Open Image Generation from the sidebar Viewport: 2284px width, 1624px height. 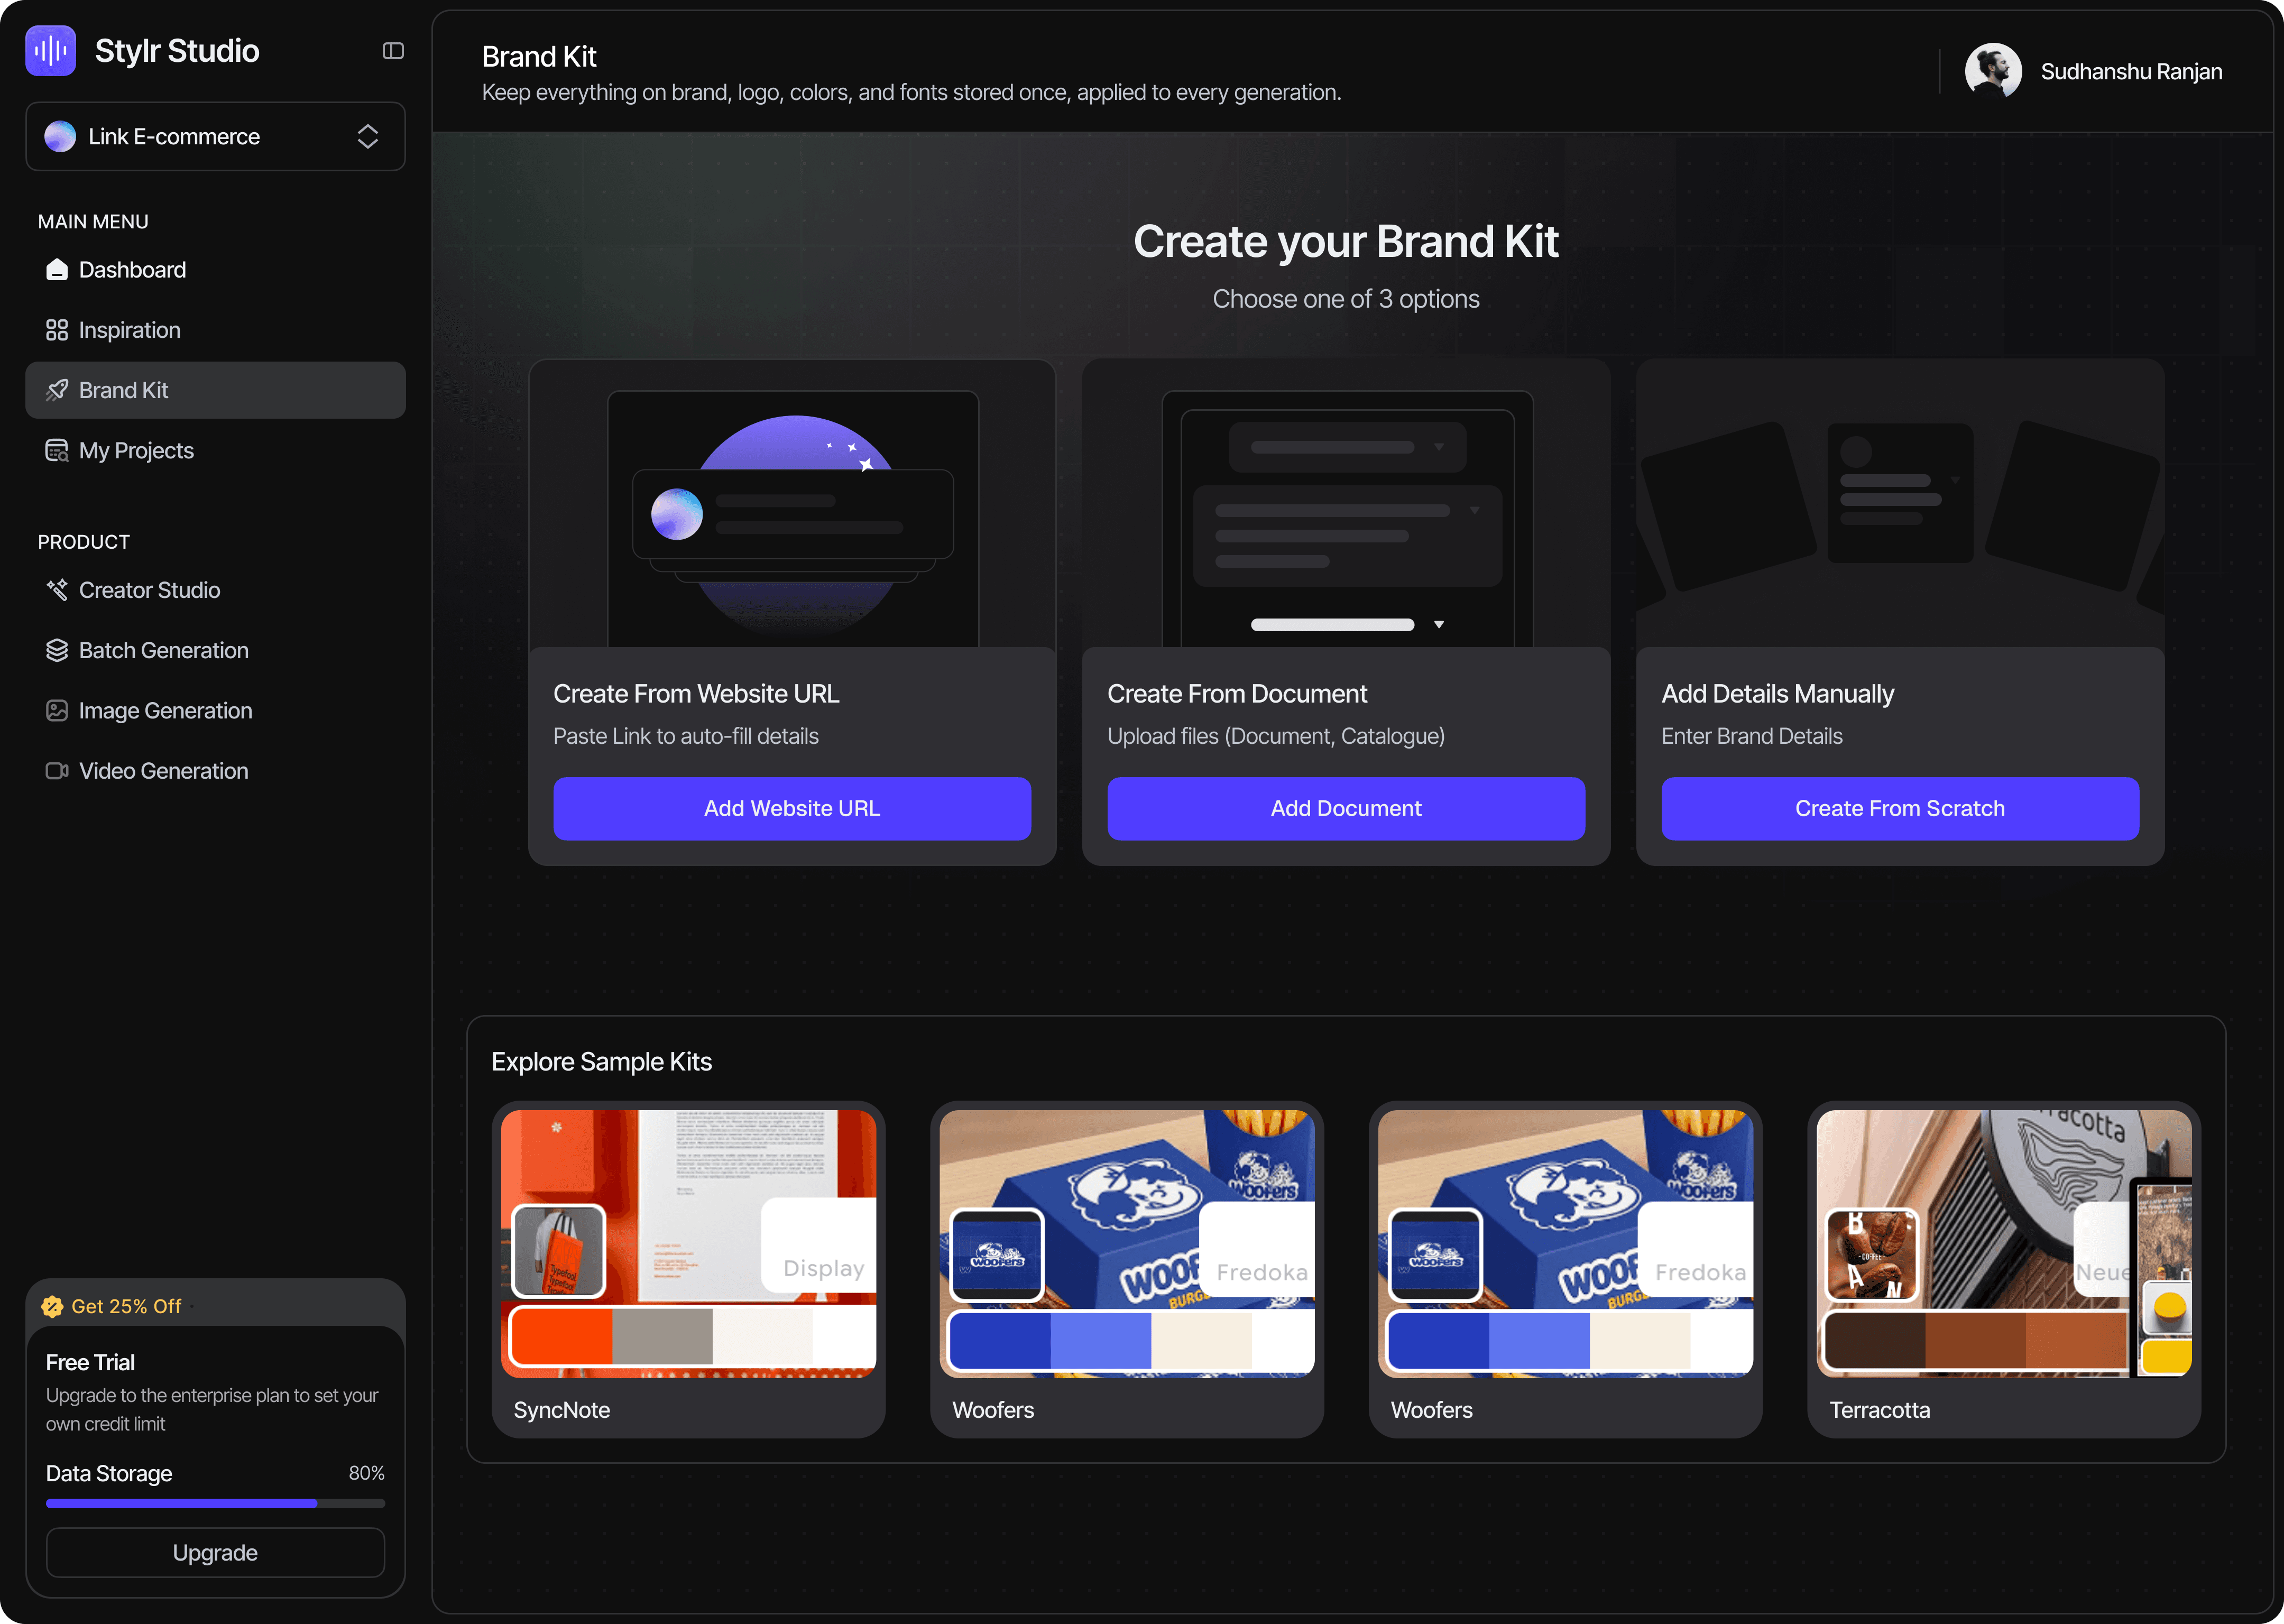pos(215,710)
